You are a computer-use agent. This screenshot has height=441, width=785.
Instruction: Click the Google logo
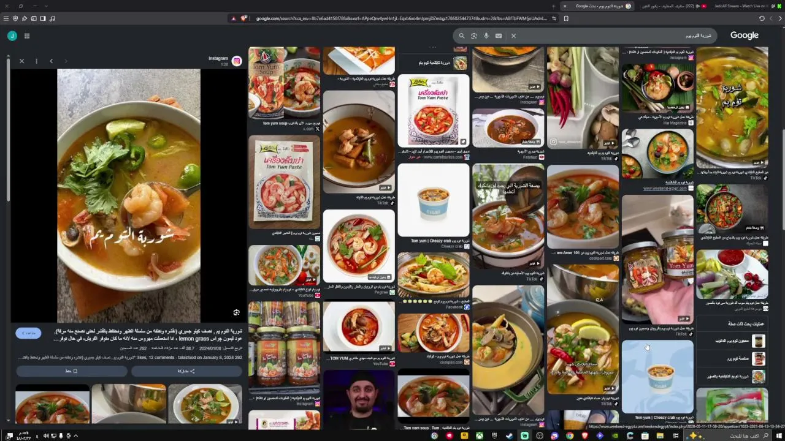[745, 36]
